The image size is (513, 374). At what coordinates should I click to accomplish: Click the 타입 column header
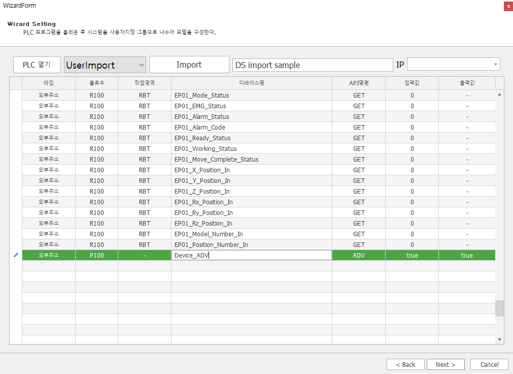tap(49, 82)
